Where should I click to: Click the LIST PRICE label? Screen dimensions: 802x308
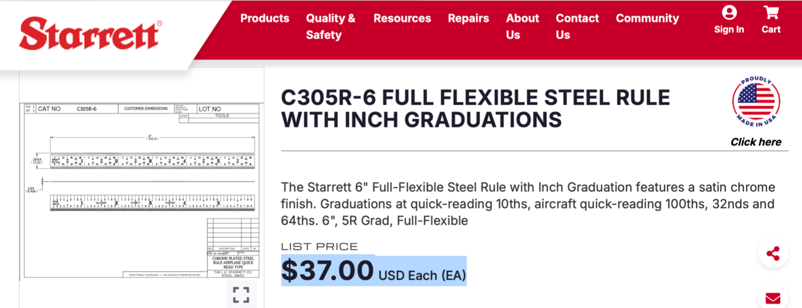click(x=319, y=246)
